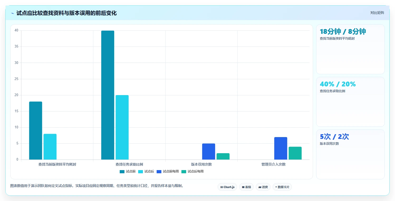This screenshot has width=395, height=201.
Task: Click the blue 试点前每周 bar for 管理员介入次数
Action: pyautogui.click(x=281, y=148)
